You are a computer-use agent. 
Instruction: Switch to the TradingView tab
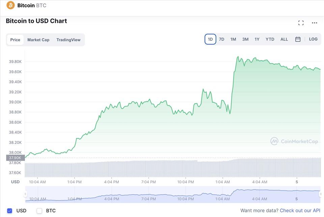click(69, 39)
